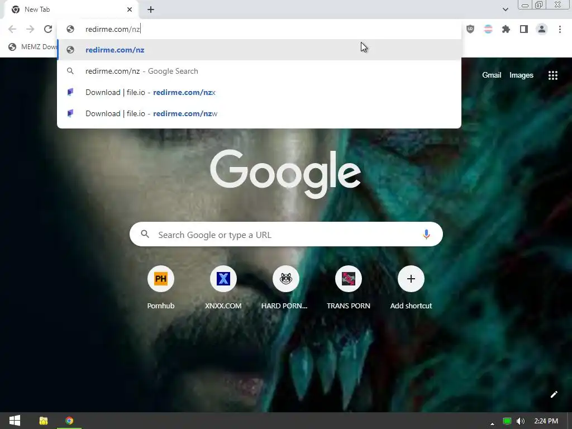Viewport: 572px width, 429px height.
Task: Show hidden system tray icons
Action: 493,423
